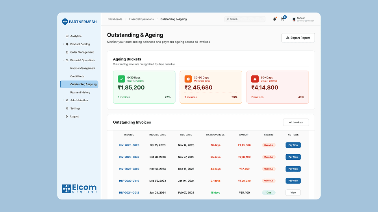Click the red warning 60+ Days icon
The image size is (378, 212).
[255, 79]
